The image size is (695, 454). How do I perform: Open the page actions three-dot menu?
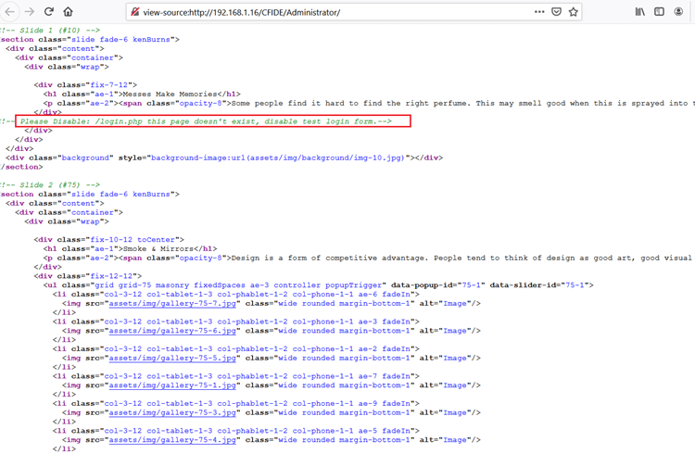tap(539, 12)
